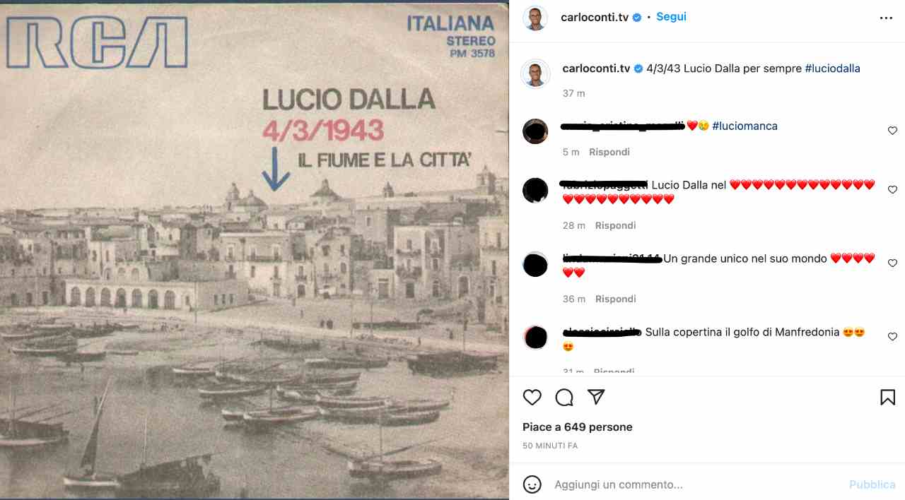Like the #luciomanca comment
The width and height of the screenshot is (905, 500).
pyautogui.click(x=892, y=131)
